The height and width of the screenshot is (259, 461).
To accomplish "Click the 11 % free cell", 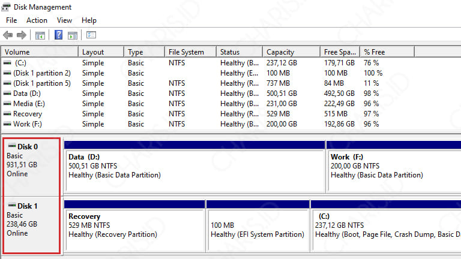I will [372, 83].
